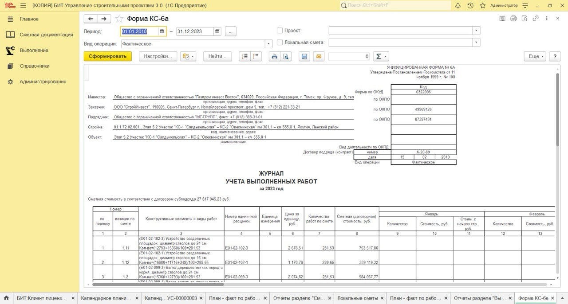Send the report by email using the envelope icon
This screenshot has height=304, width=568.
pos(318,56)
